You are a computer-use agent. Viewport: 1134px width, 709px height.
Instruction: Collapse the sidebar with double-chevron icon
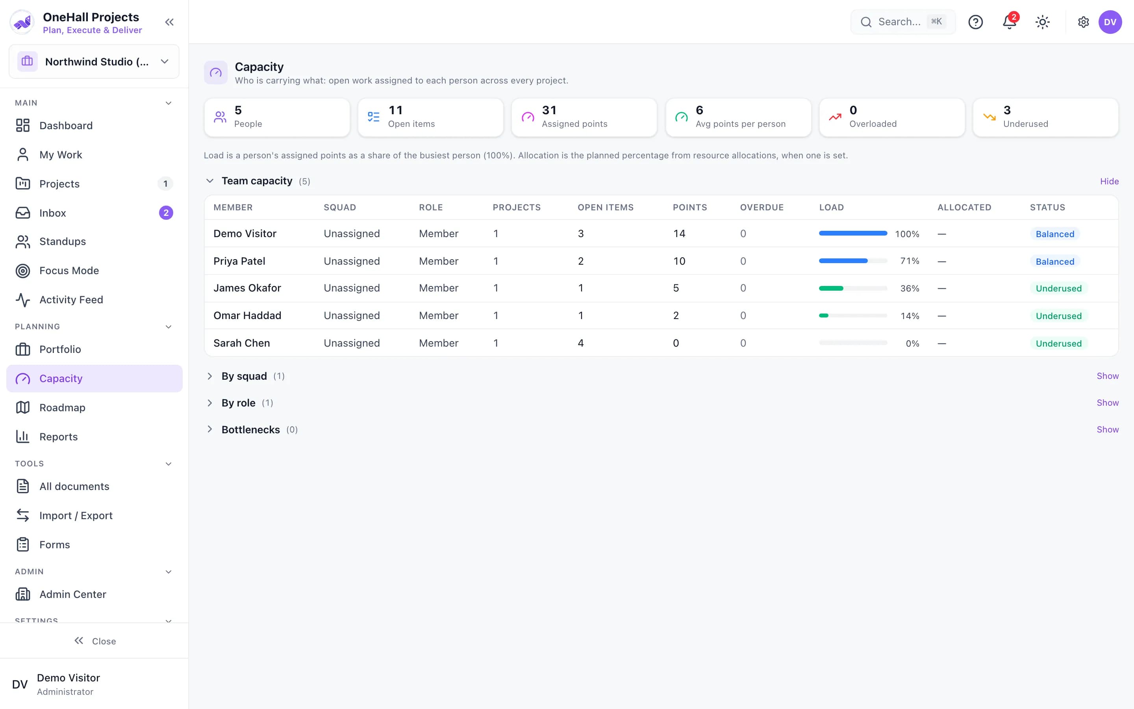coord(169,22)
